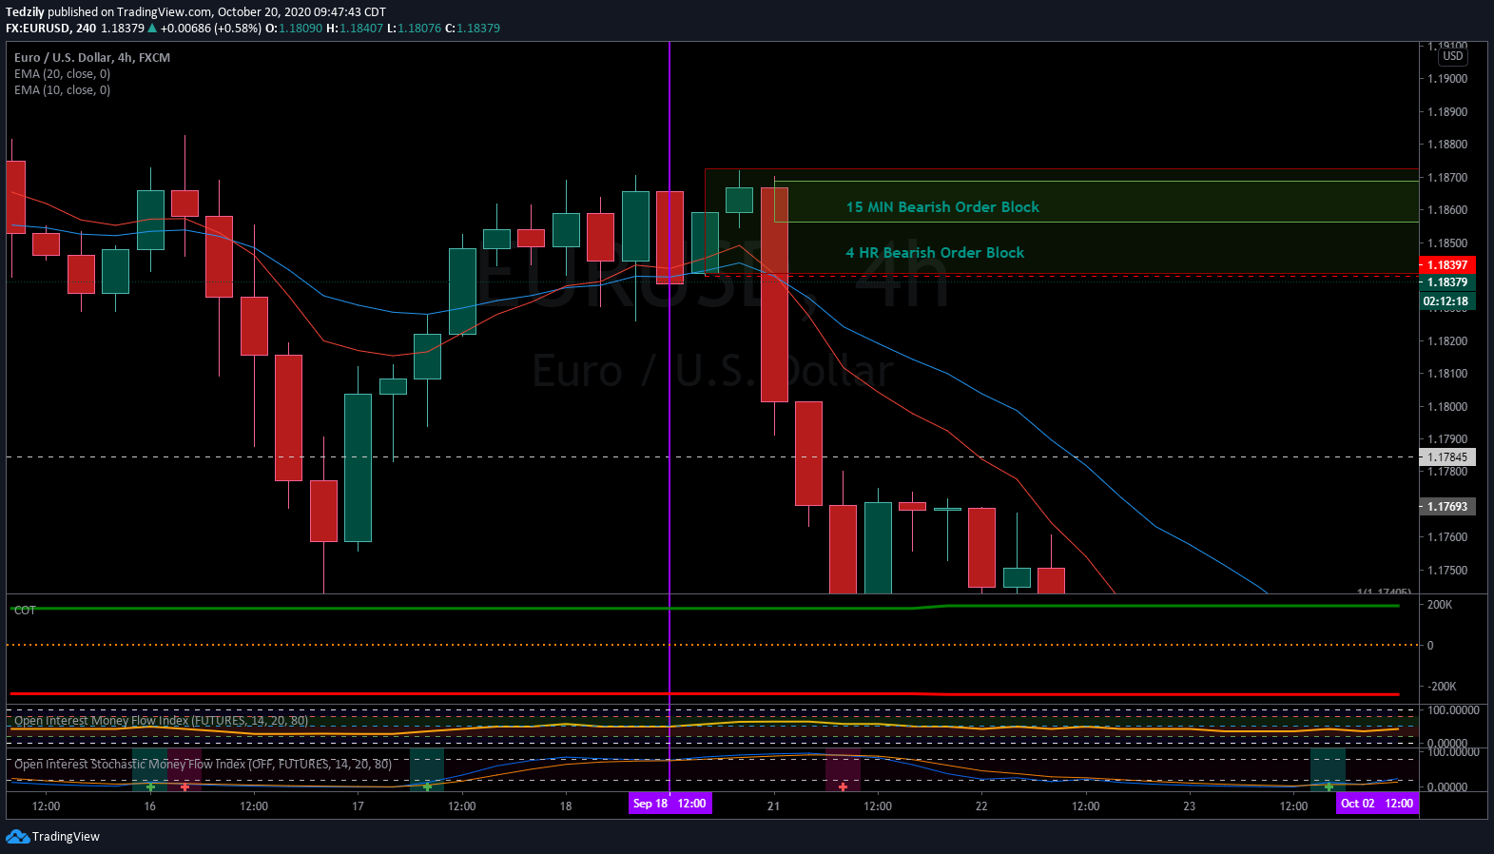This screenshot has width=1494, height=854.
Task: Click the time axis label 21
Action: 773,806
